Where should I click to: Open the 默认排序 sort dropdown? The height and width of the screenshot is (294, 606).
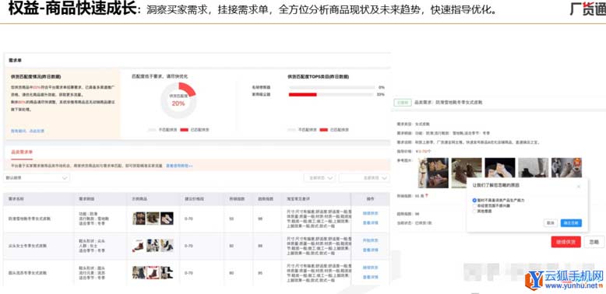point(37,178)
